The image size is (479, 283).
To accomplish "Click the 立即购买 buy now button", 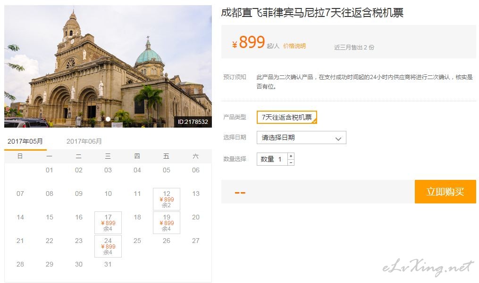I will tap(445, 192).
